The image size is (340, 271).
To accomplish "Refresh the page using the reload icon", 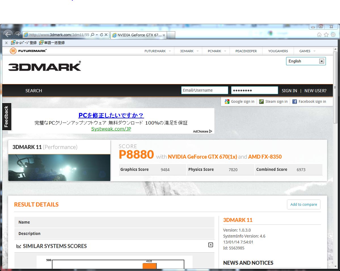I will 101,35.
